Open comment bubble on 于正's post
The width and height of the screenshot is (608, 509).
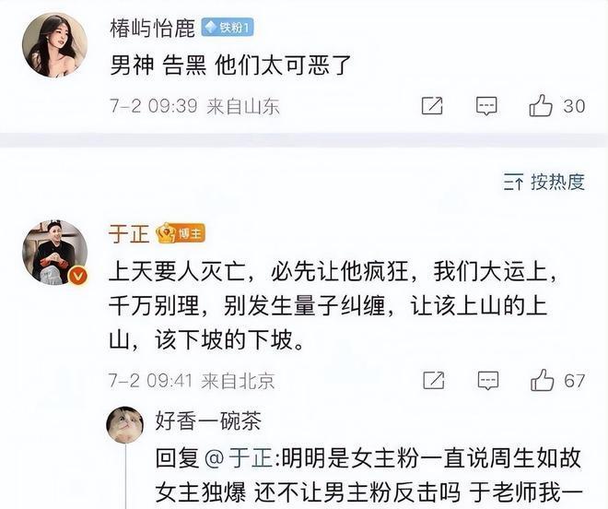click(x=488, y=381)
